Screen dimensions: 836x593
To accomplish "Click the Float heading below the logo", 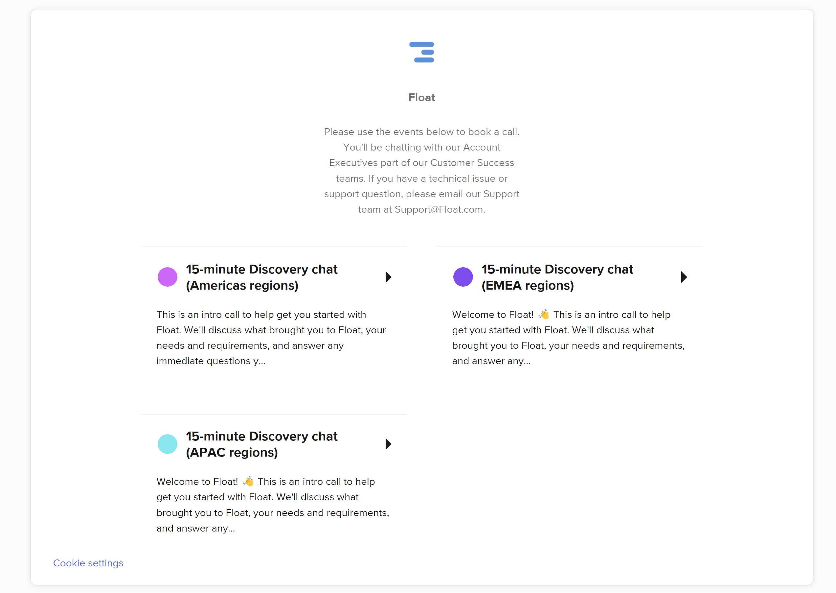I will click(421, 98).
